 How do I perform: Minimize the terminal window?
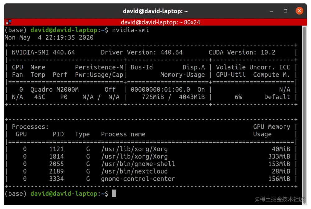coord(271,11)
